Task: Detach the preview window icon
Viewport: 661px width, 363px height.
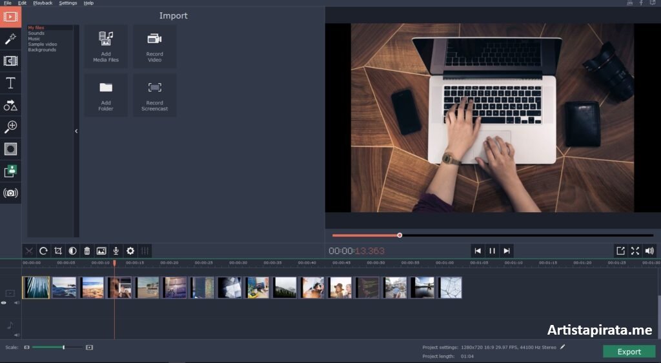Action: point(620,251)
